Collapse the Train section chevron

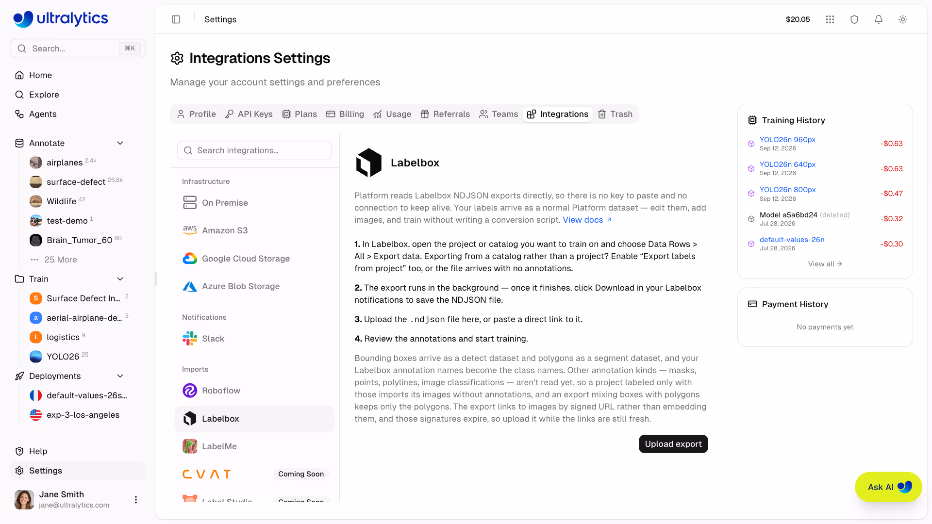pos(120,279)
